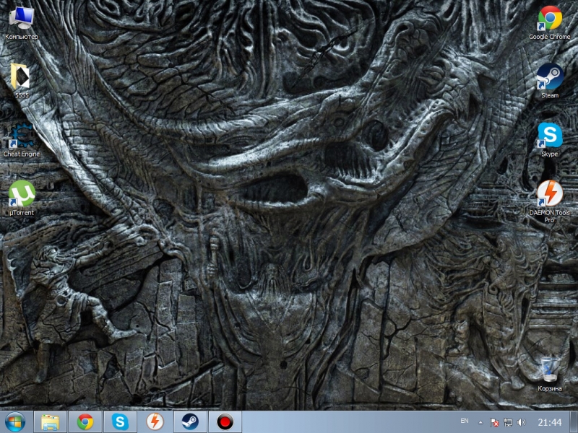The image size is (578, 433).
Task: Open the network status tray icon
Action: [x=508, y=422]
